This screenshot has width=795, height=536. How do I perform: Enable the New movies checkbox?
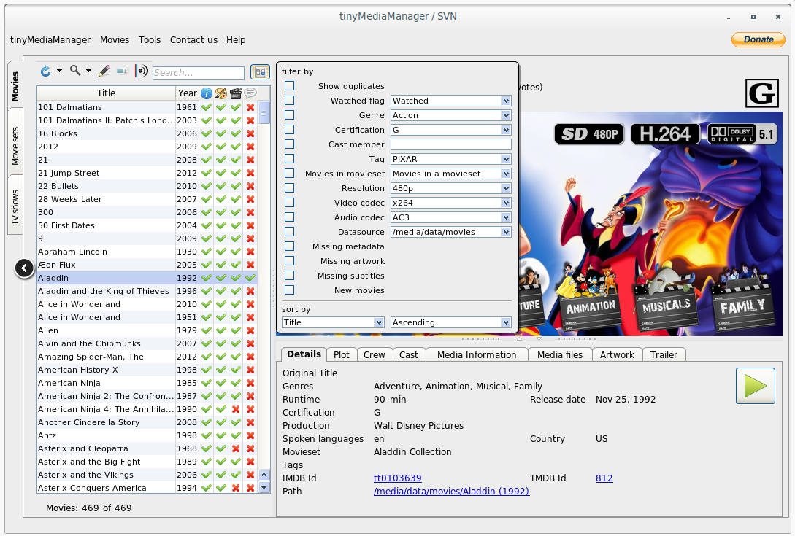289,290
